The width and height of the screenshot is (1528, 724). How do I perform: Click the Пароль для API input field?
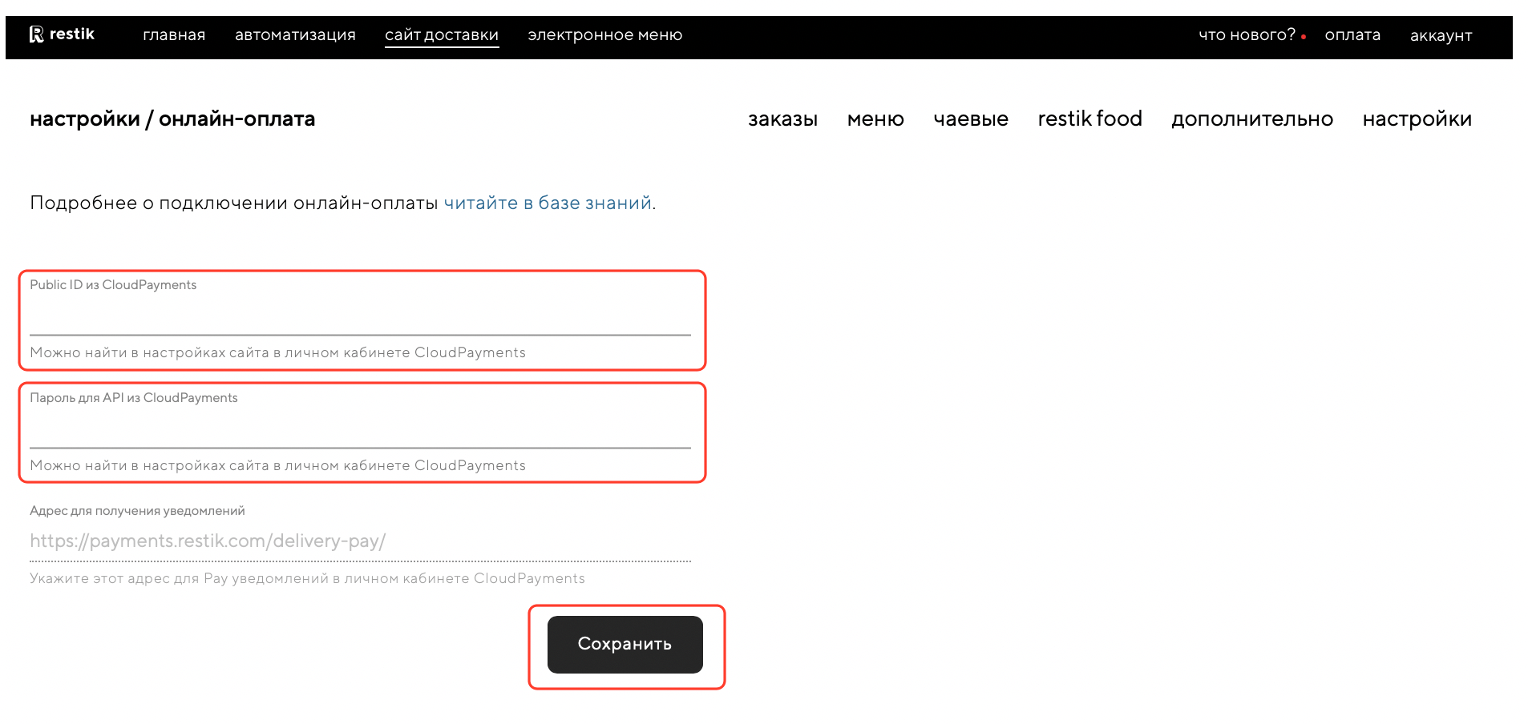(x=360, y=430)
